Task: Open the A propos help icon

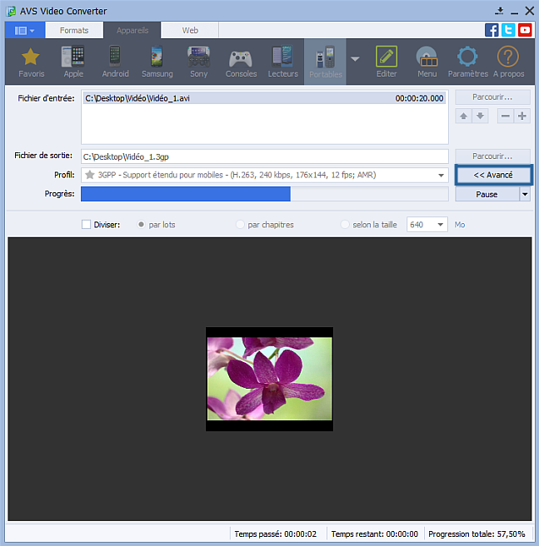Action: pos(508,62)
